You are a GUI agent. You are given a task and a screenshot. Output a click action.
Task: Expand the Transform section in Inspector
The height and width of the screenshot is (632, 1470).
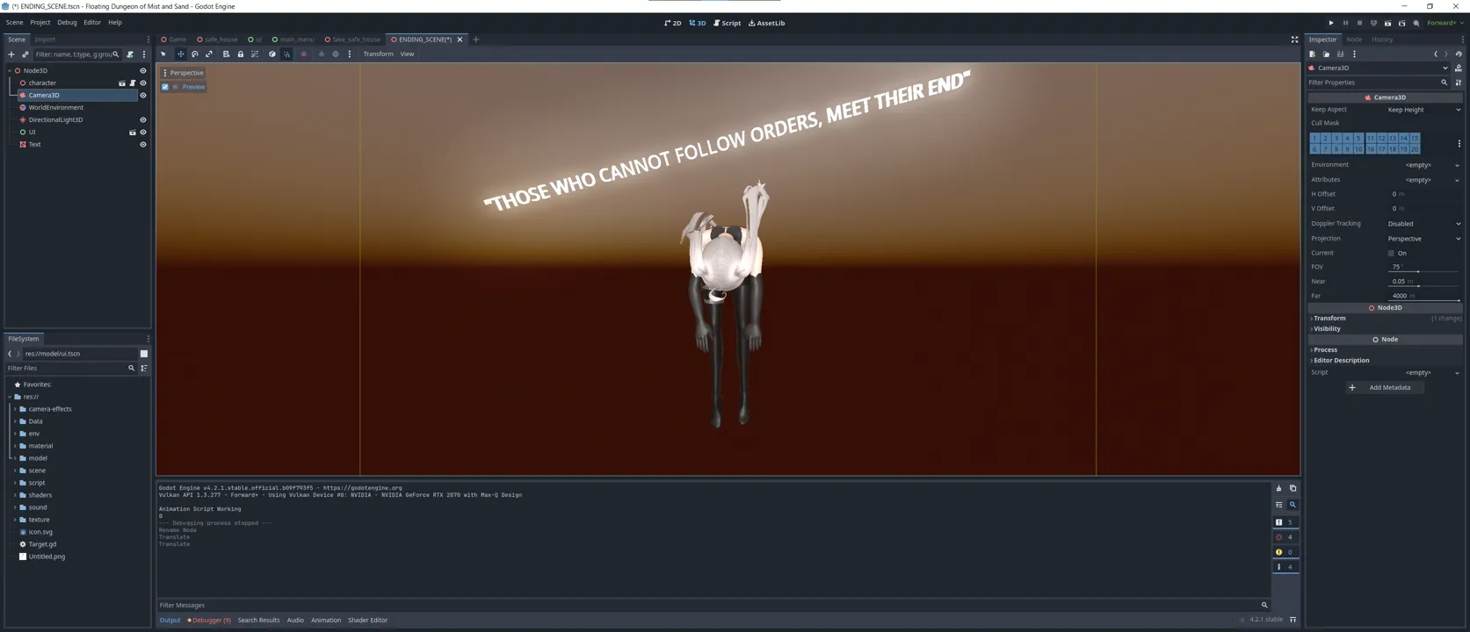pyautogui.click(x=1329, y=318)
